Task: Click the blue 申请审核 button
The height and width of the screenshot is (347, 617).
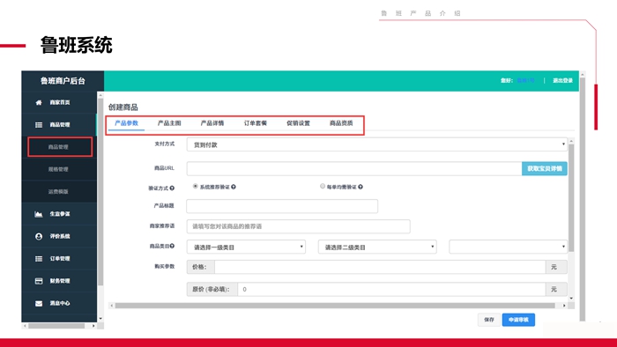Action: (x=518, y=320)
